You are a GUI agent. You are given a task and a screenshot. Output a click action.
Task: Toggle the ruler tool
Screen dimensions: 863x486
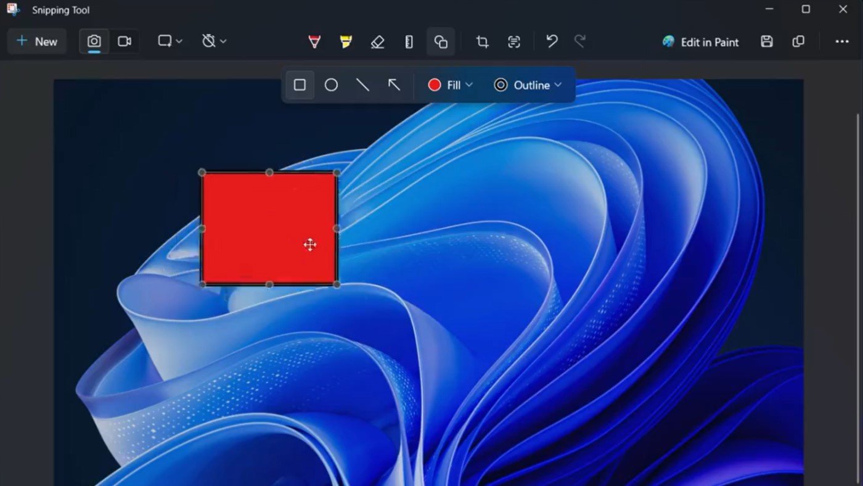point(409,42)
